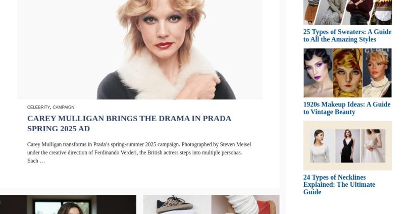
Task: Click the red boot with white sock image
Action: pyautogui.click(x=245, y=204)
